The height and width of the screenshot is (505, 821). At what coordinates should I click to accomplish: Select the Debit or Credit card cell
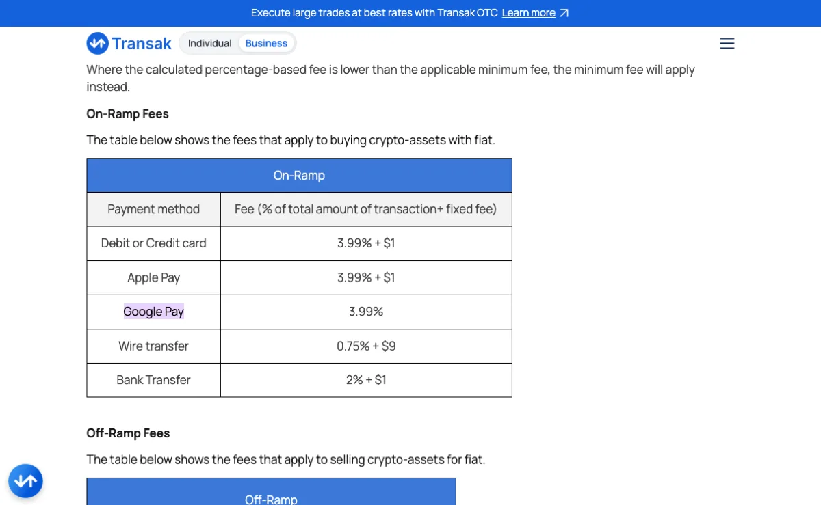click(153, 243)
